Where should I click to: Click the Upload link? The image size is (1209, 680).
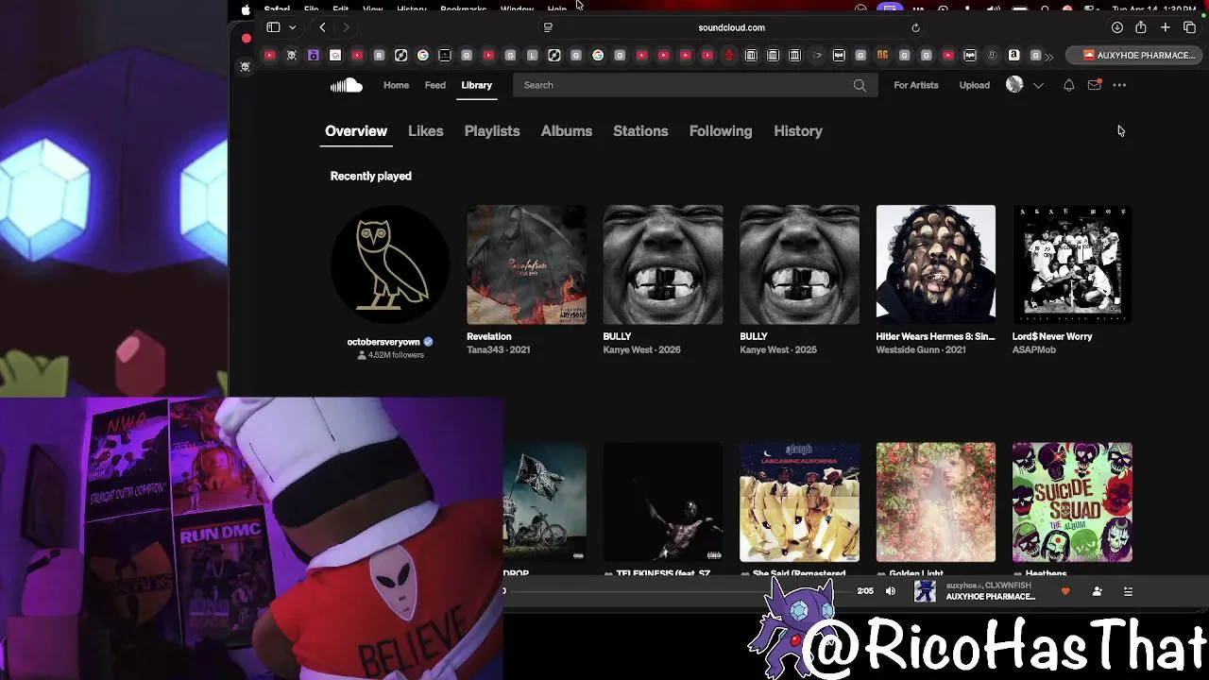(x=975, y=85)
